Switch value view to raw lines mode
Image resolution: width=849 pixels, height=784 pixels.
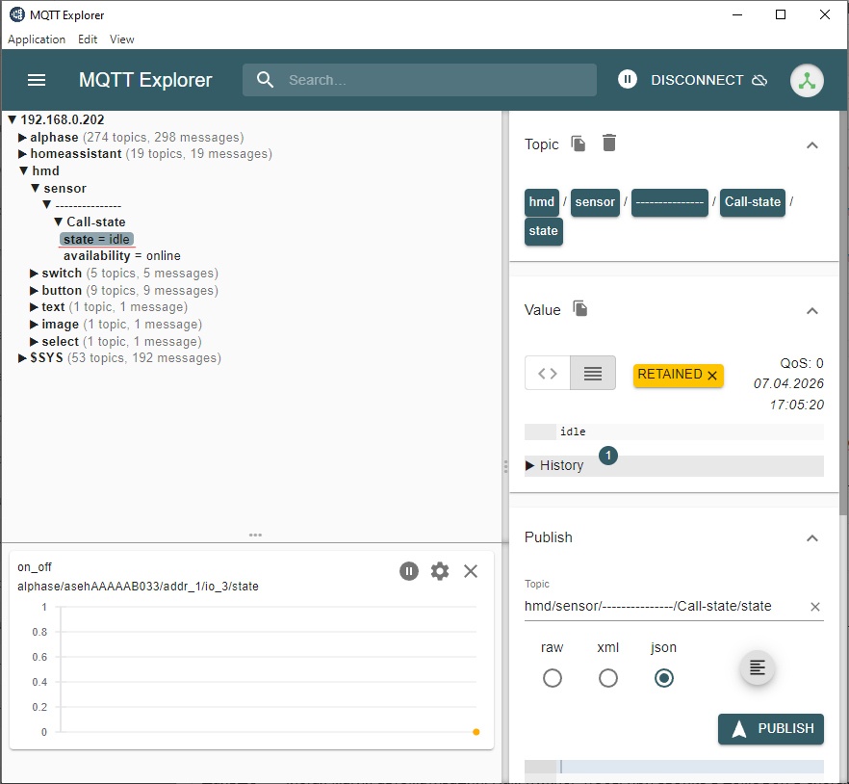[592, 374]
